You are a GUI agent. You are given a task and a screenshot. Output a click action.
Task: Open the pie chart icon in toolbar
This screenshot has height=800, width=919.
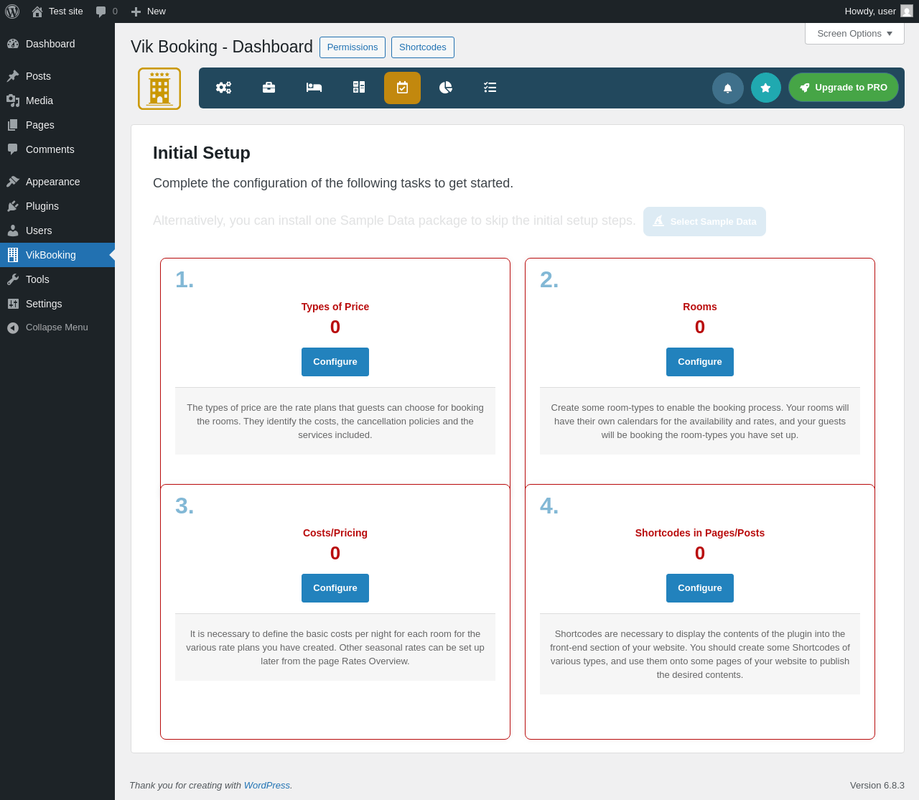(446, 88)
